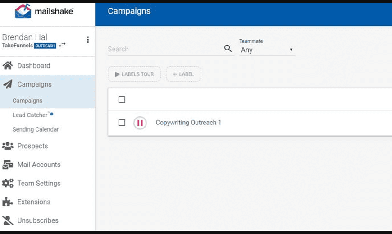Click the Campaigns paper plane icon

point(8,84)
